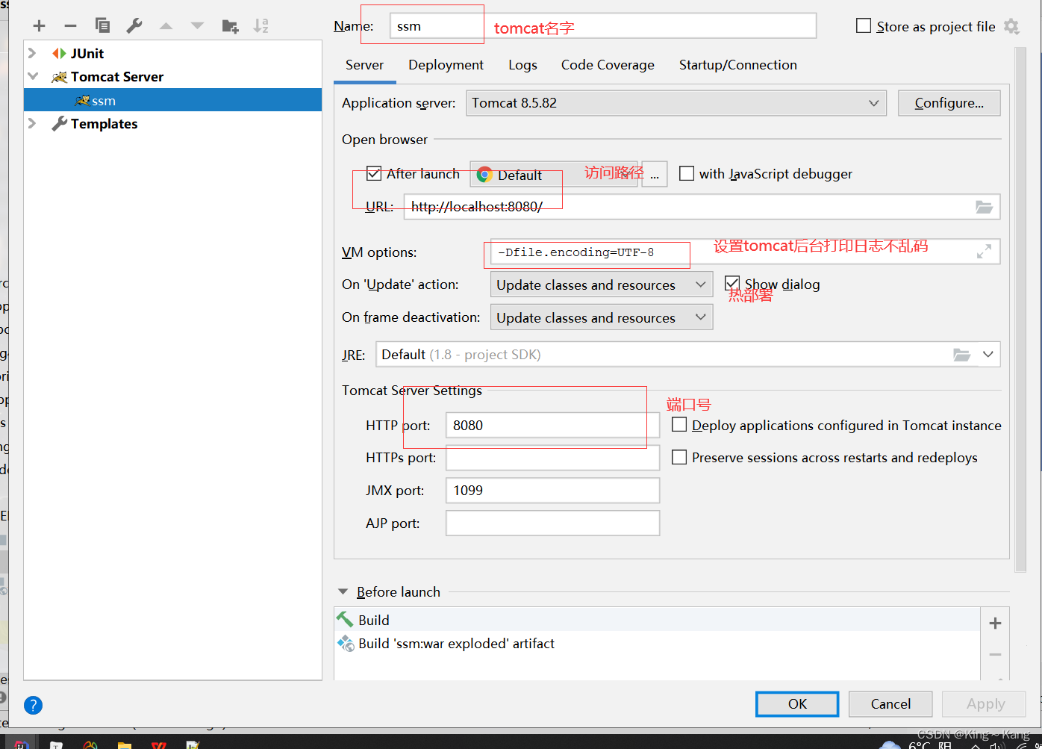Viewport: 1042px width, 749px height.
Task: Click the browser ellipsis button
Action: (x=655, y=175)
